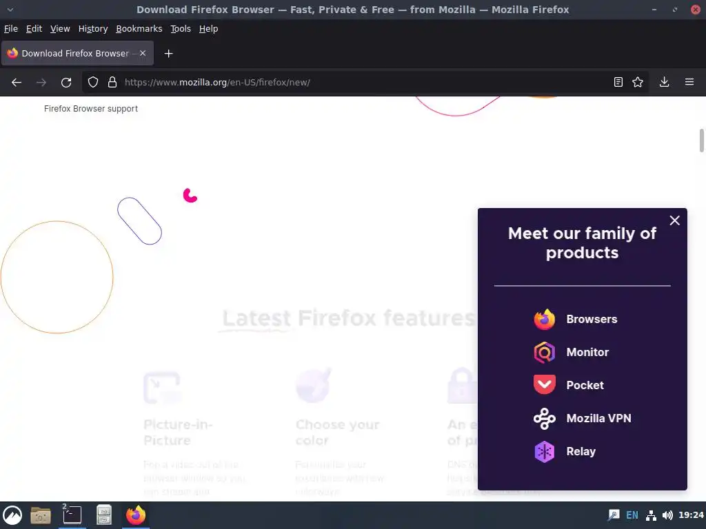The width and height of the screenshot is (706, 529).
Task: Open the Help menu
Action: click(x=208, y=29)
